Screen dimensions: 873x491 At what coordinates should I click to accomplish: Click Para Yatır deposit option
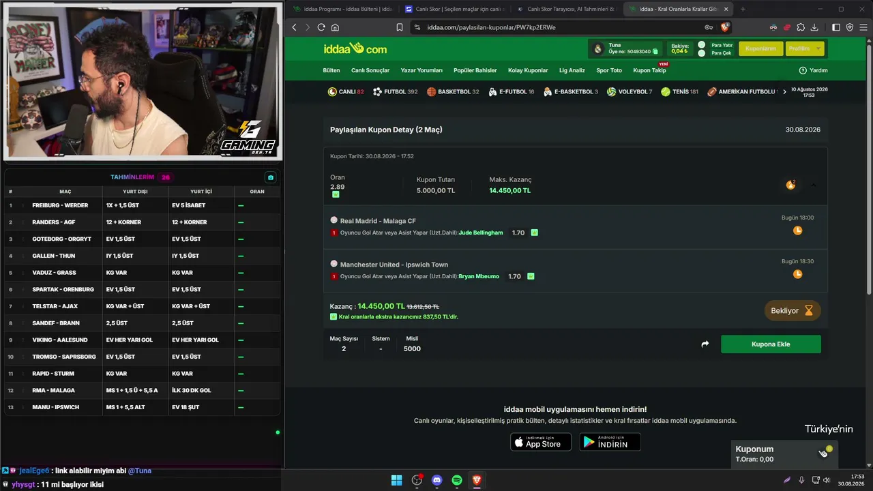pos(715,45)
